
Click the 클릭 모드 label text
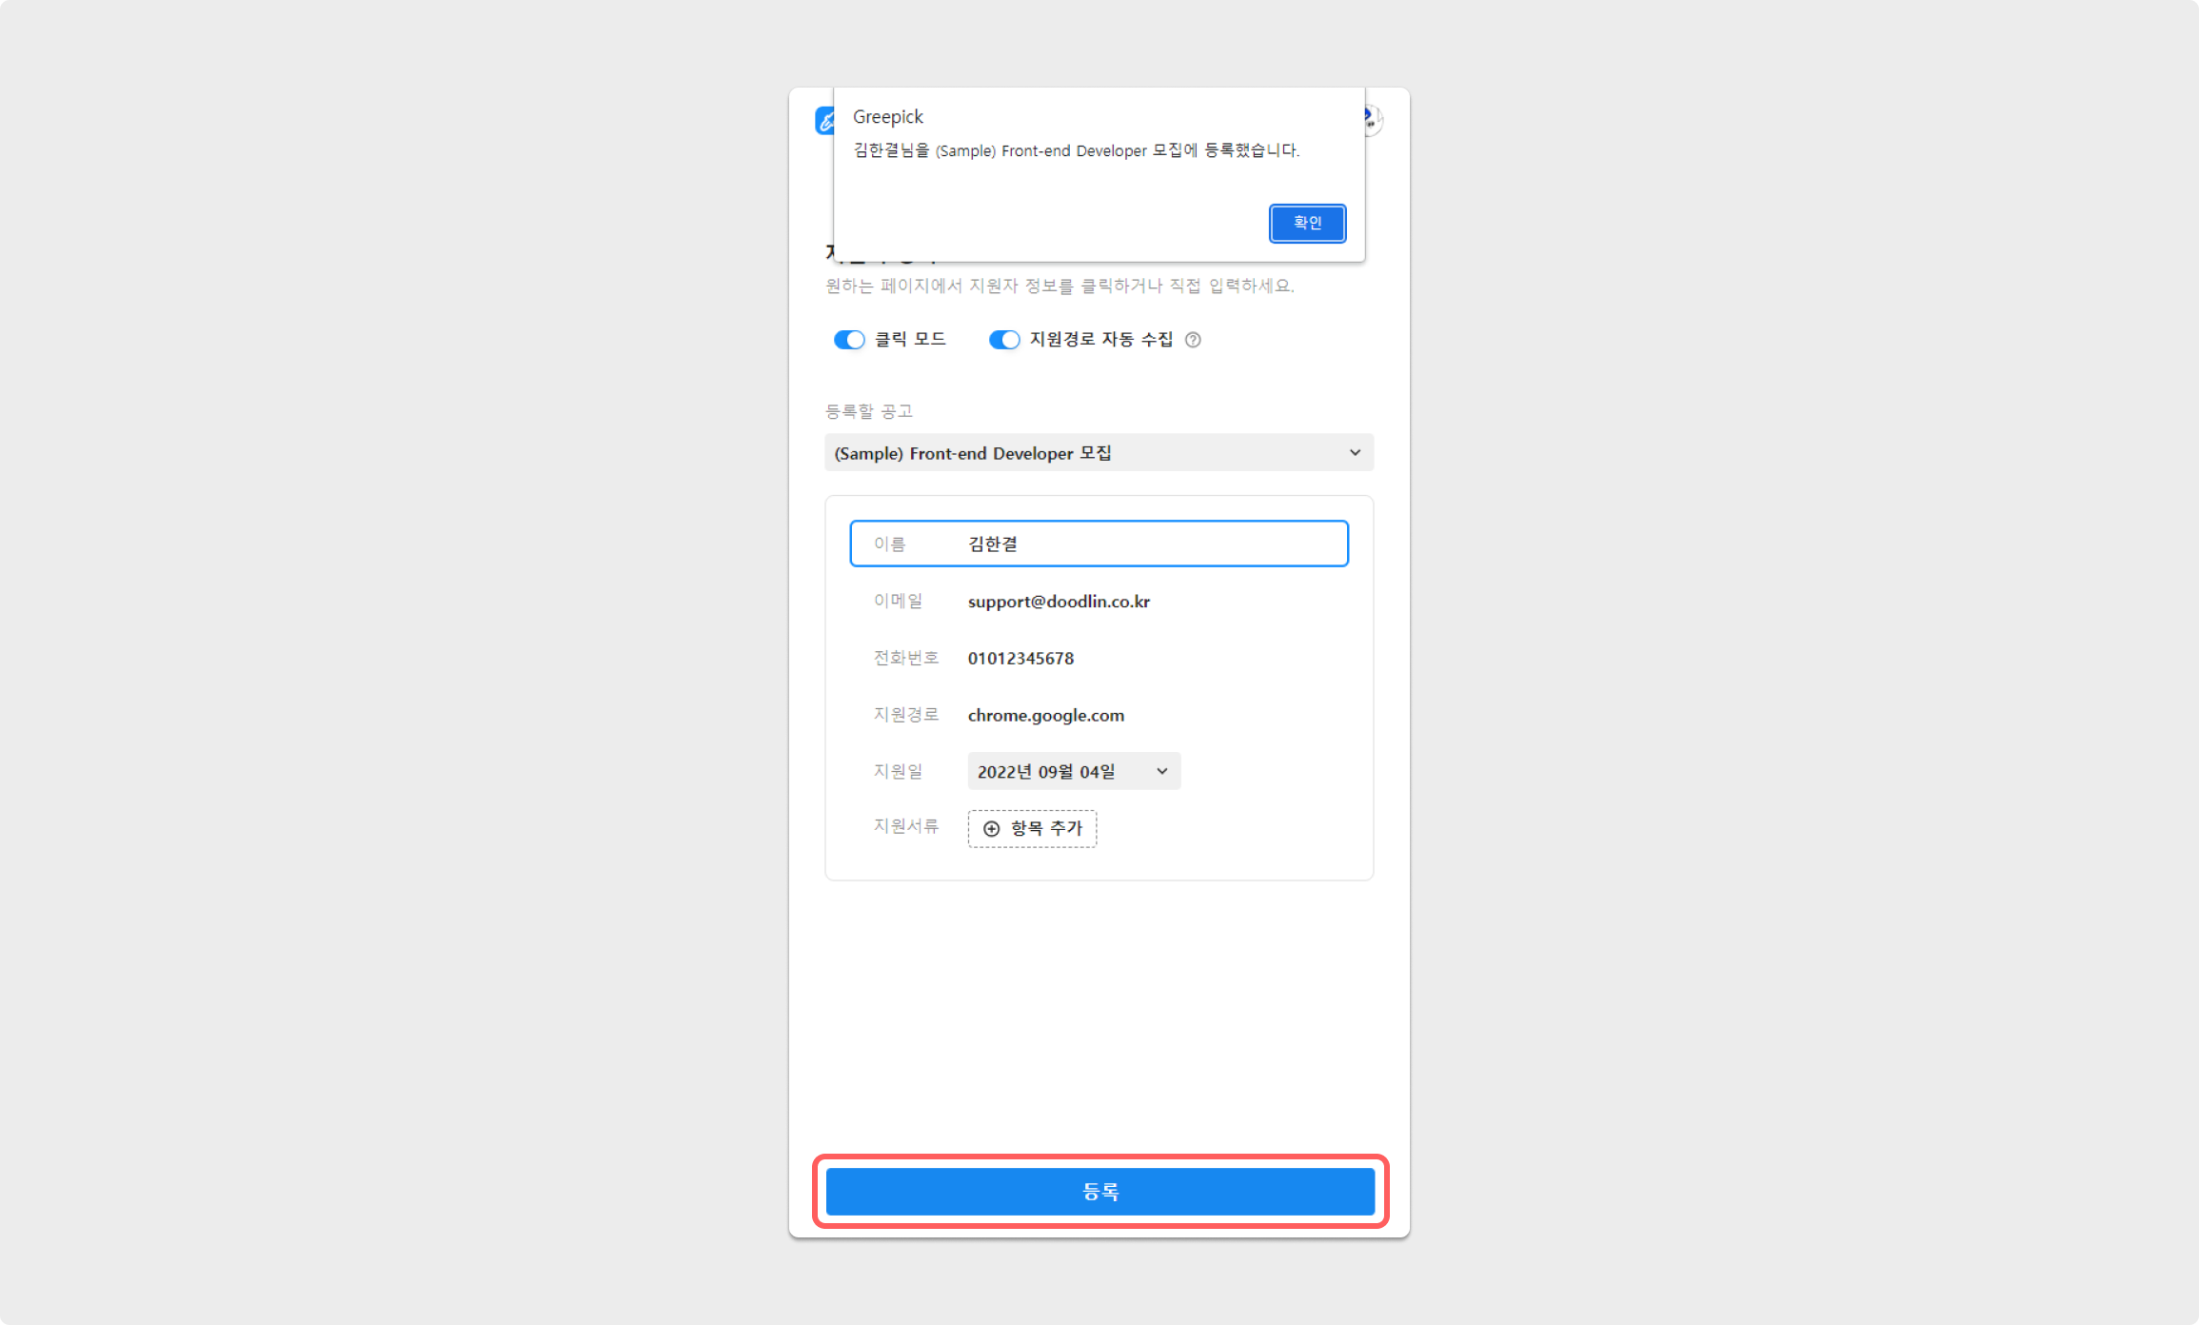(x=910, y=340)
